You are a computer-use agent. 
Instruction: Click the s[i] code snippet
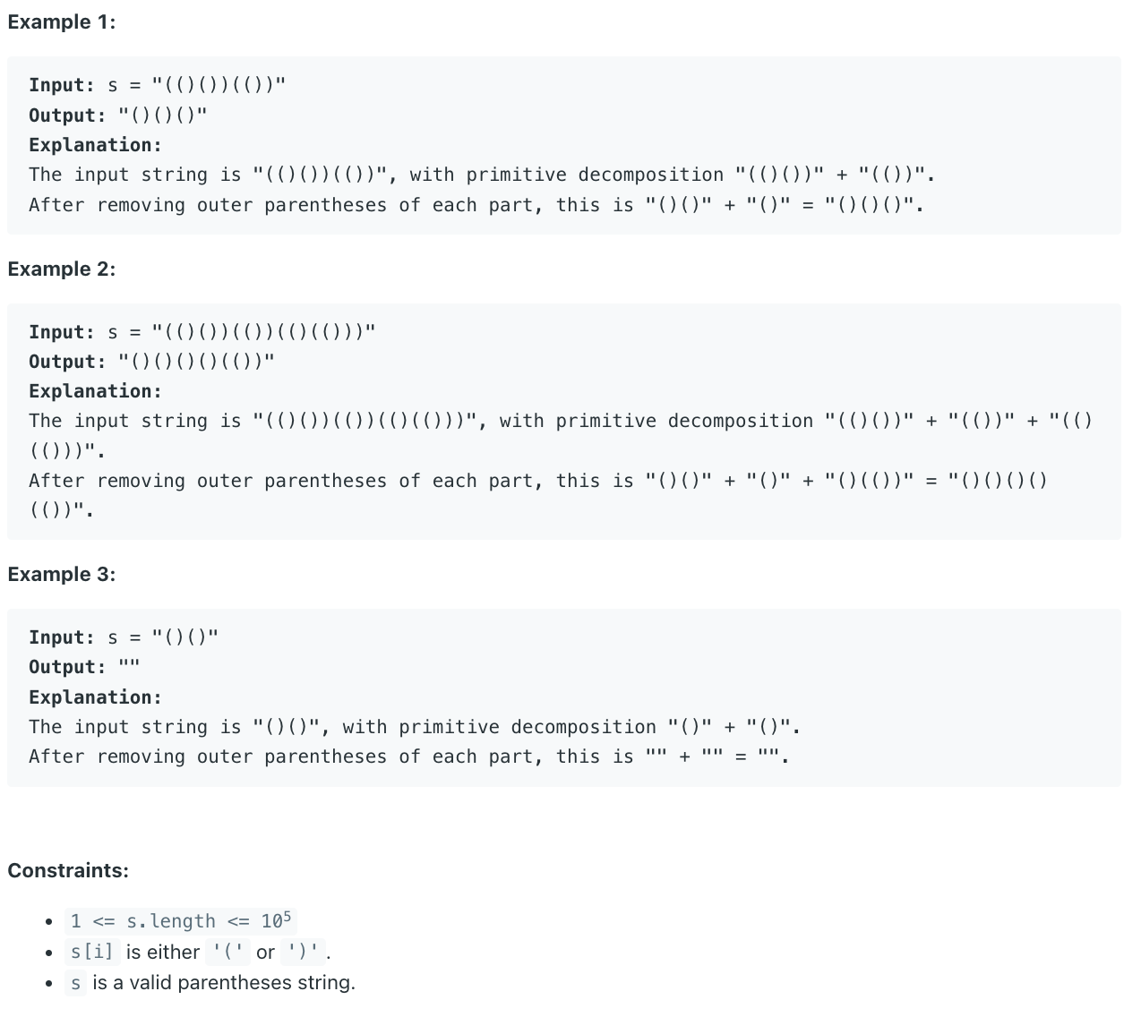92,952
